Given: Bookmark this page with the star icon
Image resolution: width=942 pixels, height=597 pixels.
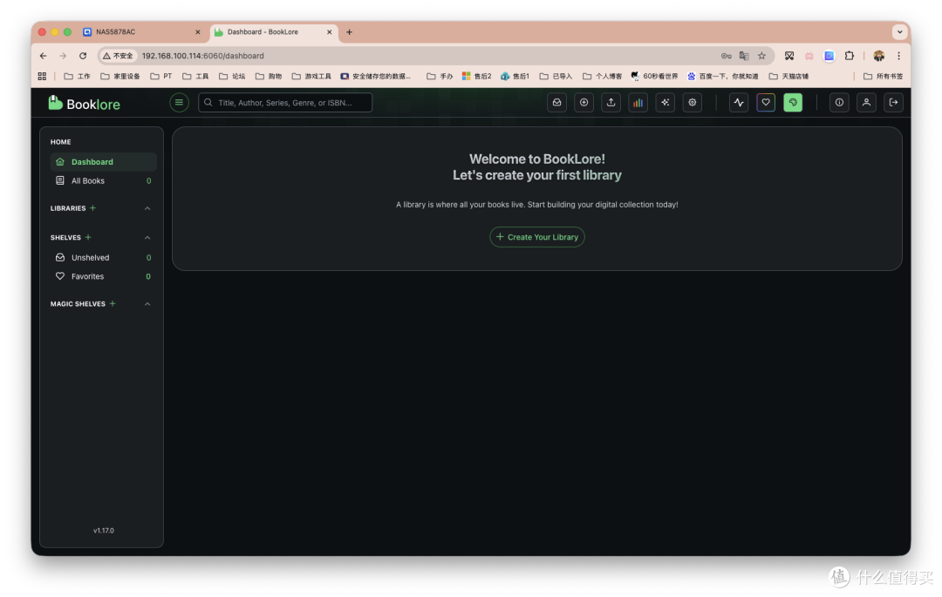Looking at the screenshot, I should 761,56.
